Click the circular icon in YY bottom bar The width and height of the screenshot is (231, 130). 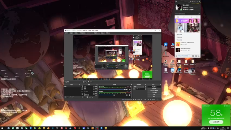196,56
